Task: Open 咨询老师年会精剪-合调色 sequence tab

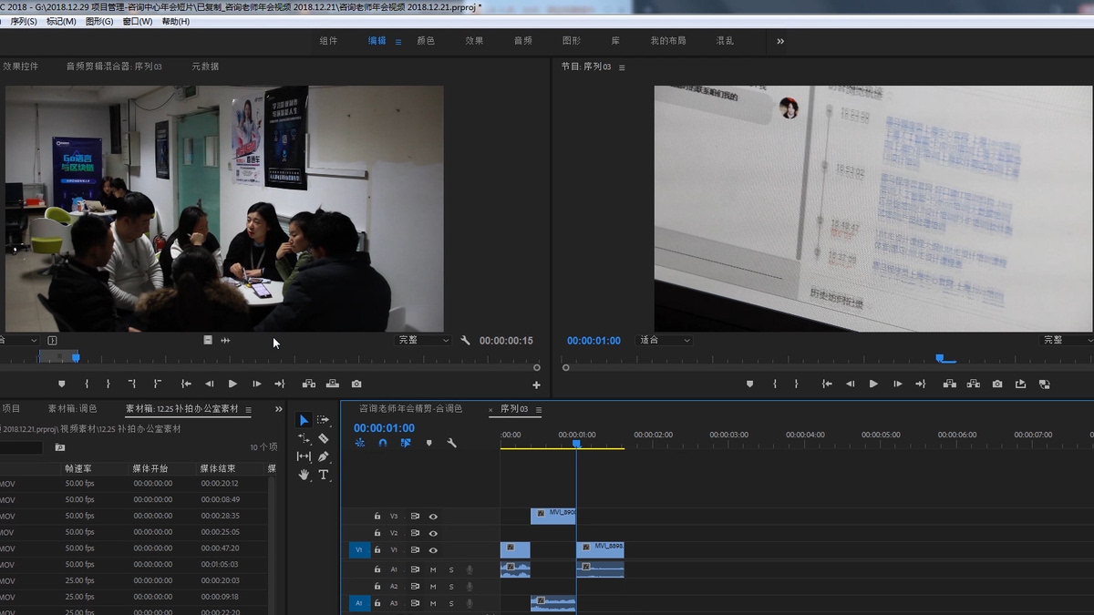Action: point(411,409)
